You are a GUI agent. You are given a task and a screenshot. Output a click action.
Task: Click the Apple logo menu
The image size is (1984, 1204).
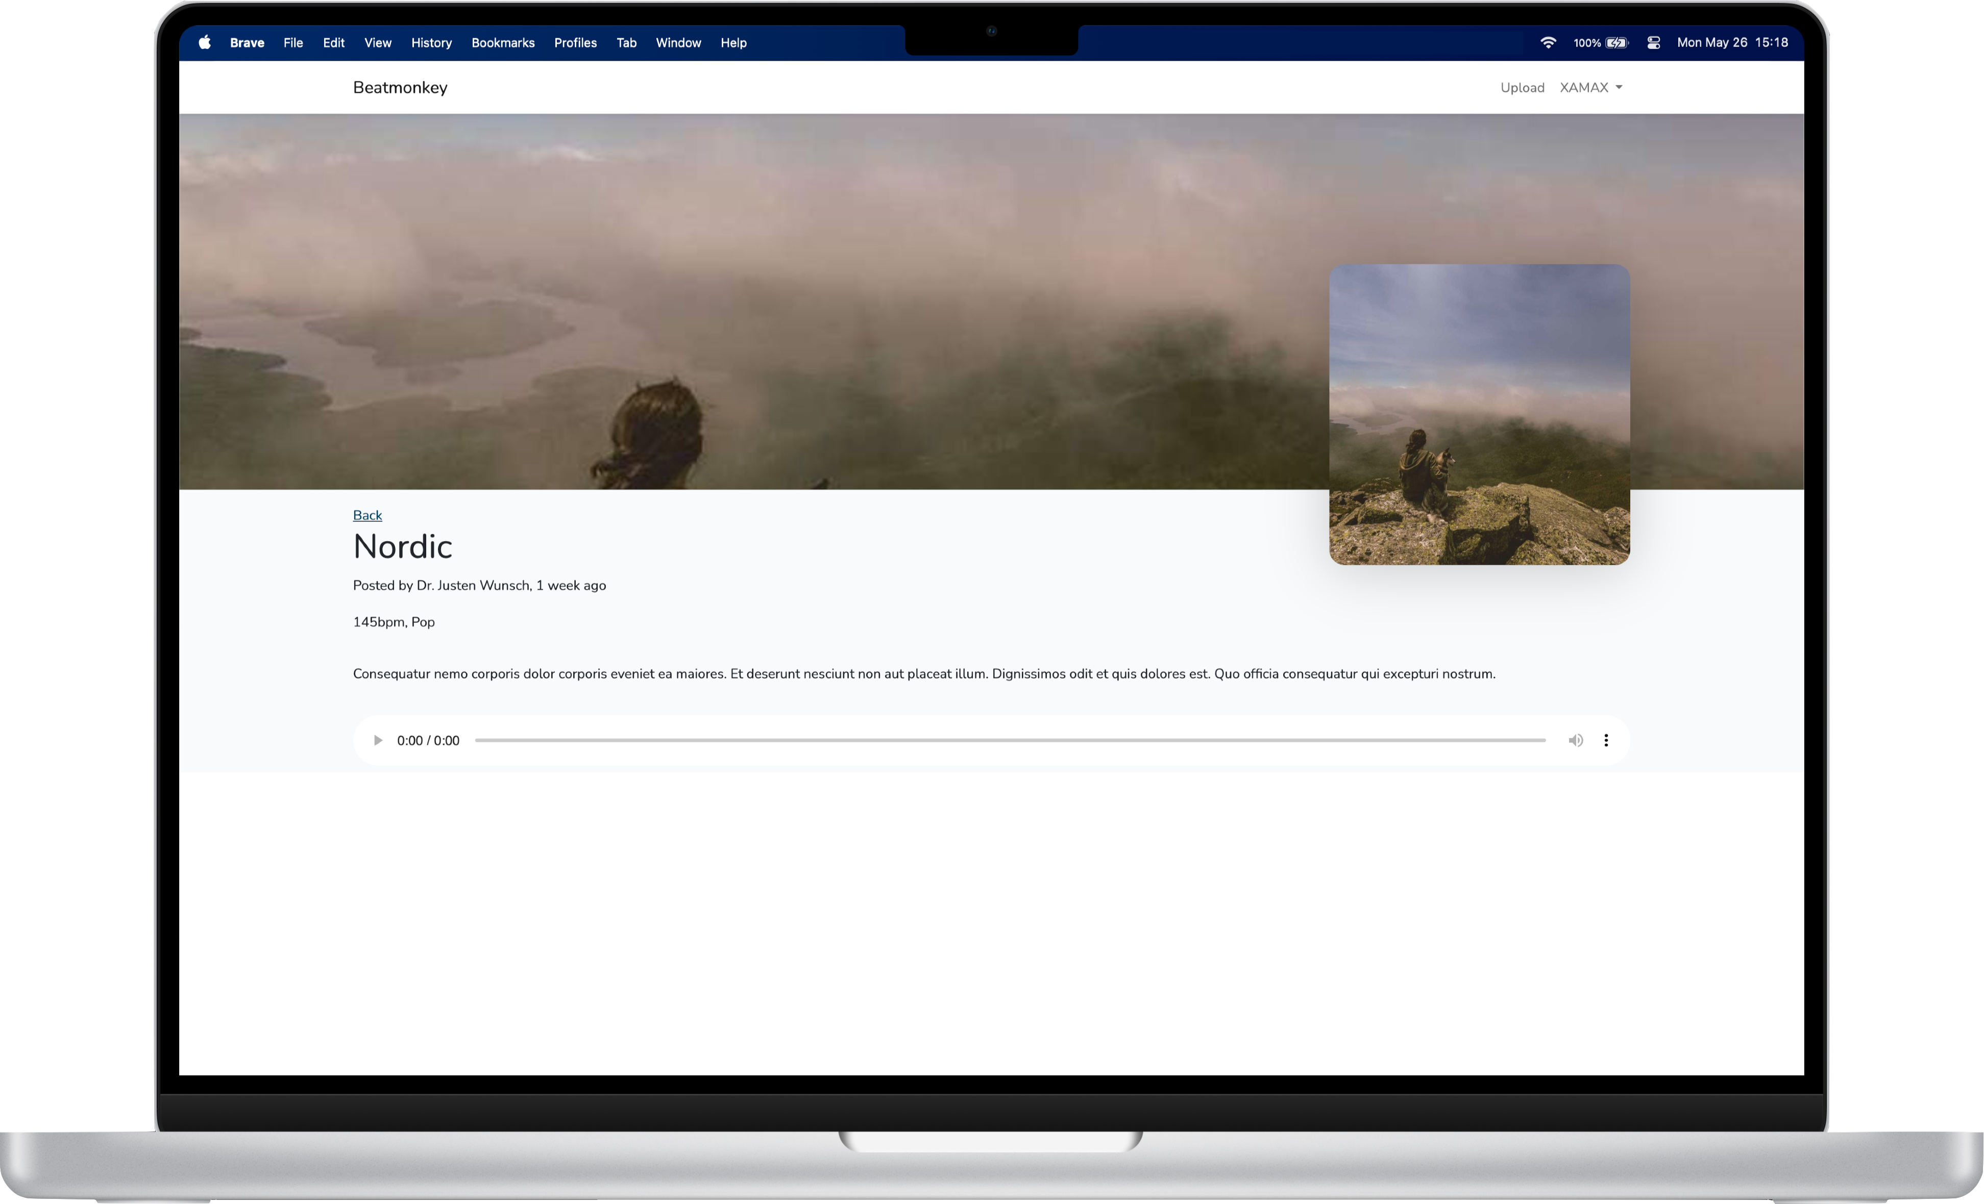205,43
